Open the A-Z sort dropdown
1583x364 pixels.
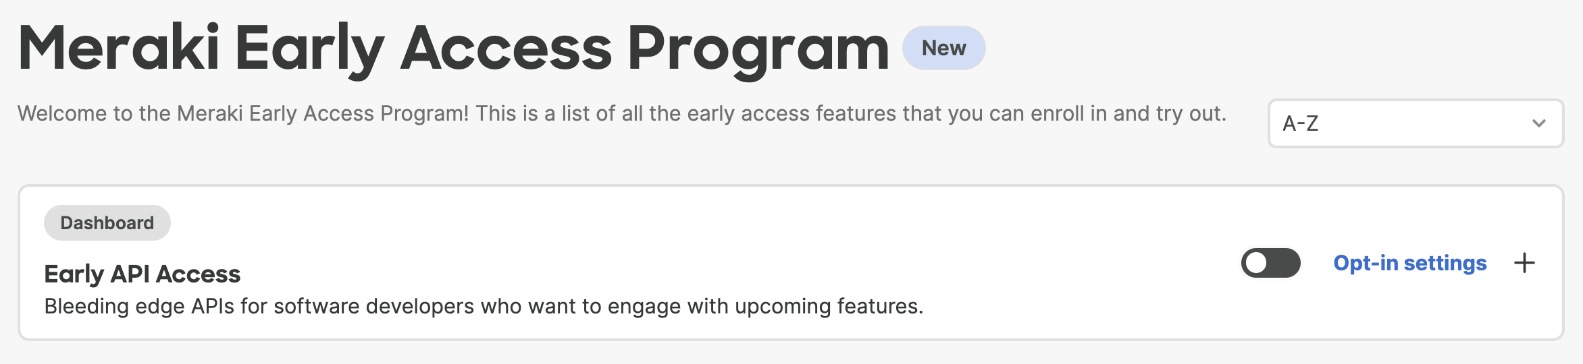tap(1416, 123)
